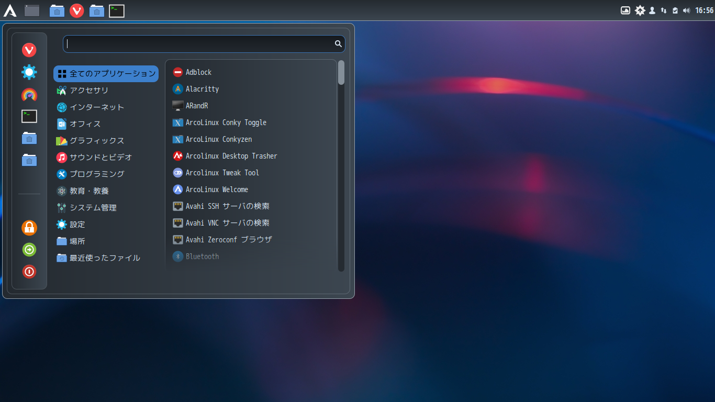
Task: Select the システム管理 category
Action: 106,208
